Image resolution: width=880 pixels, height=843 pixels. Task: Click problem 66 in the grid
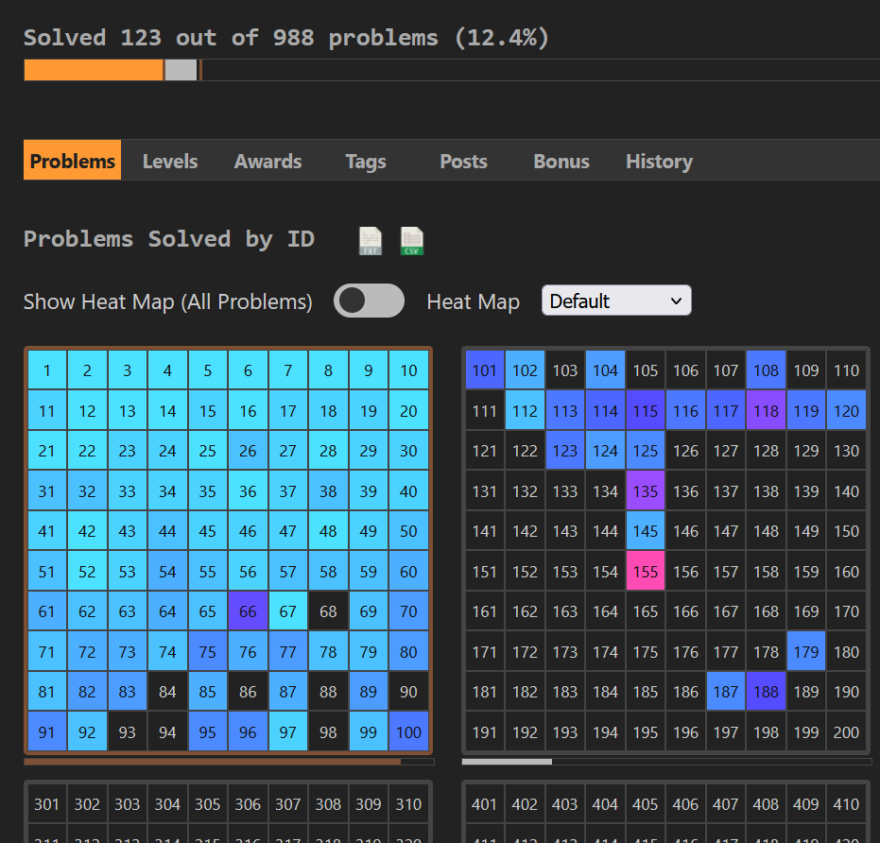click(x=248, y=611)
